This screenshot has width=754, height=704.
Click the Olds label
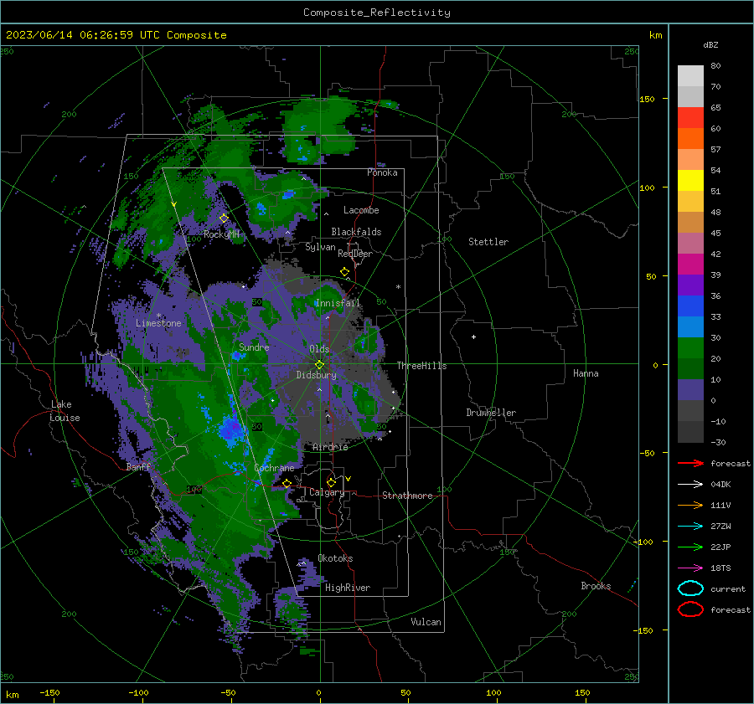(319, 349)
